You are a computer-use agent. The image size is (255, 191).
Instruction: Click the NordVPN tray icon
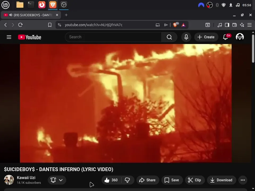tap(201, 5)
